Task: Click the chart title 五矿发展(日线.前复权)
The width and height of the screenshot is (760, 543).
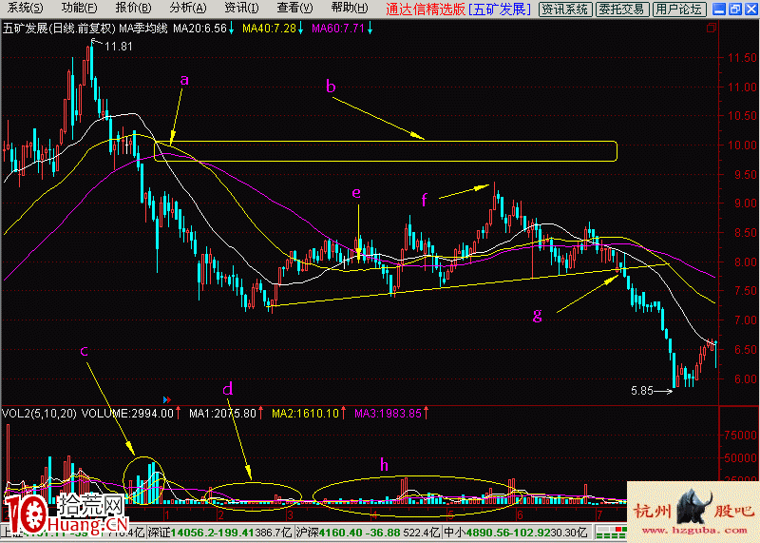Action: point(59,29)
